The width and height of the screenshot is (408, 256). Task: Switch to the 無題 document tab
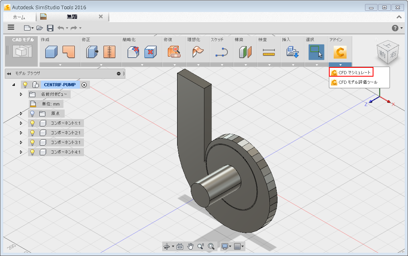pyautogui.click(x=72, y=16)
